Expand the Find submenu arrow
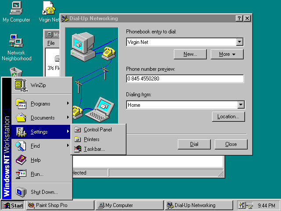This screenshot has width=281, height=211. coord(68,145)
